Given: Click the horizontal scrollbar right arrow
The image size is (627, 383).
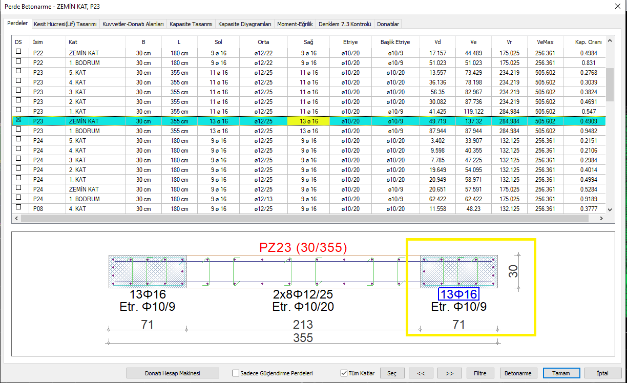Looking at the screenshot, I should point(602,218).
